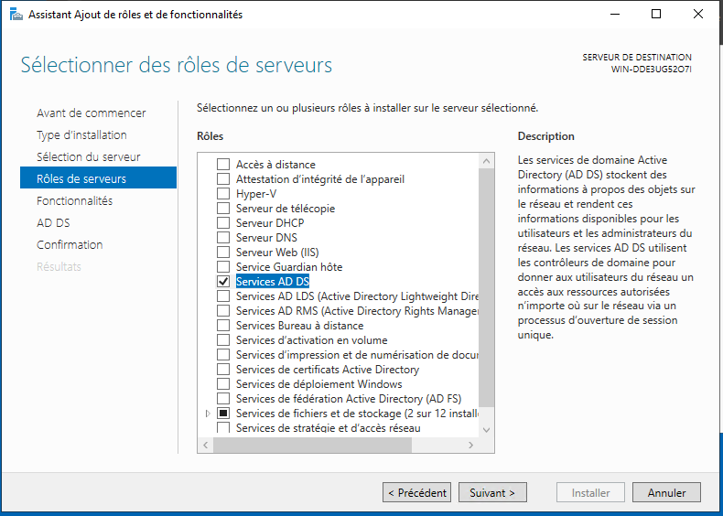Uncheck the Services AD DS checkbox
This screenshot has width=723, height=516.
pyautogui.click(x=223, y=281)
